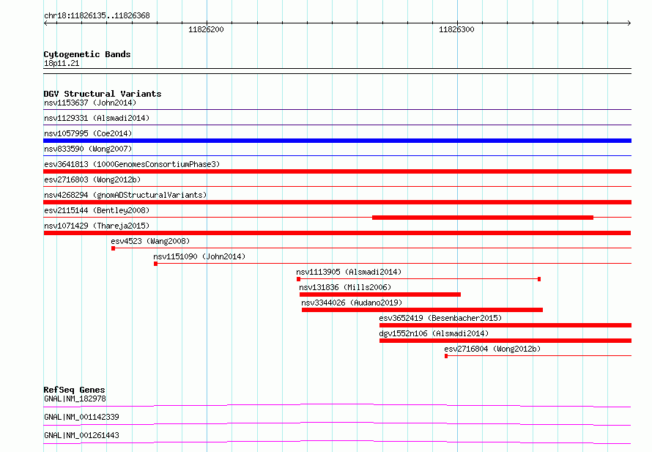Click the red nsv3344026 variant bar
Viewport: 652px width, 452px height.
click(x=422, y=310)
